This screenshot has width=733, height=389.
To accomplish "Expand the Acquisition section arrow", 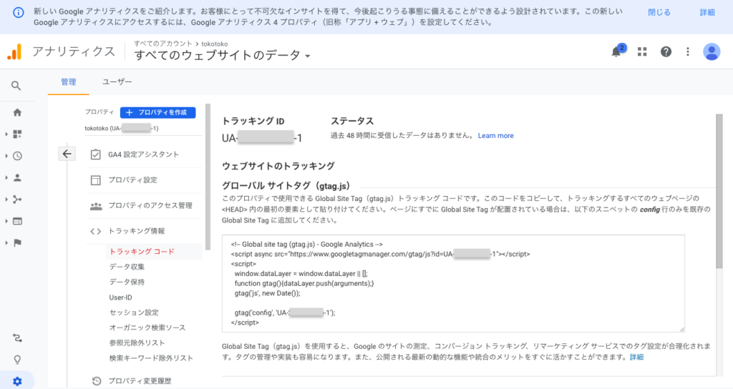I will coord(6,200).
